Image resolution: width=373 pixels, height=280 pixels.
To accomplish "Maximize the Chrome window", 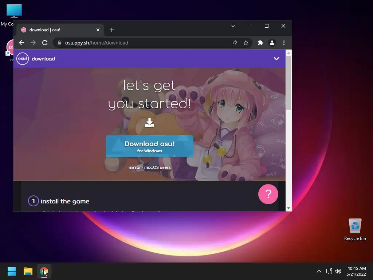I will [x=267, y=26].
